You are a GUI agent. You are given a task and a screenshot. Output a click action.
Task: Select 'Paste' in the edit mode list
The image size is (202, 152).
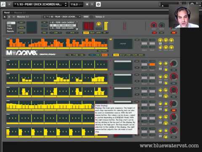coord(10,28)
